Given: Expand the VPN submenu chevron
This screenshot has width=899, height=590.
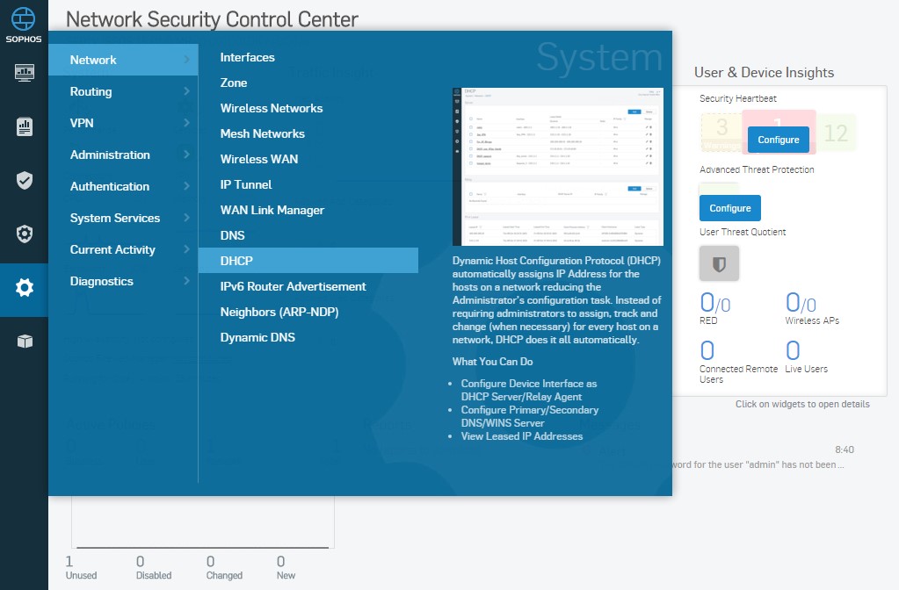Looking at the screenshot, I should coord(186,123).
